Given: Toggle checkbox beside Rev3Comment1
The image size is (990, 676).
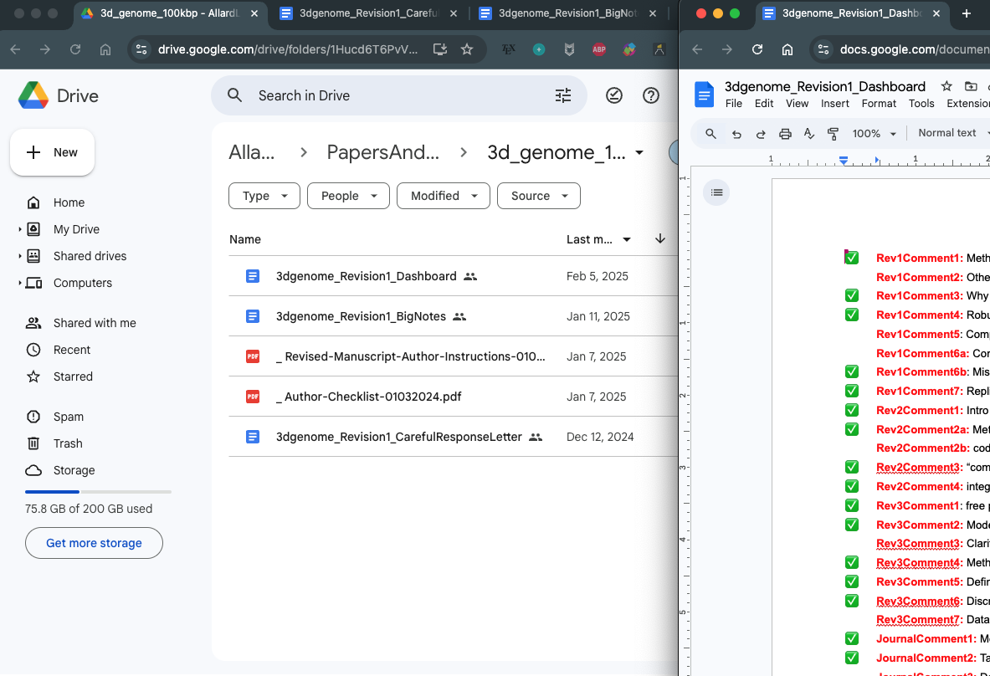Looking at the screenshot, I should (852, 505).
